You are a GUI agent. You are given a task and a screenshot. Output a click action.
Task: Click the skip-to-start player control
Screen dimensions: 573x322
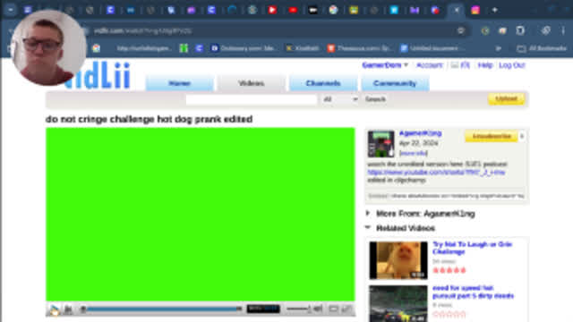point(68,309)
